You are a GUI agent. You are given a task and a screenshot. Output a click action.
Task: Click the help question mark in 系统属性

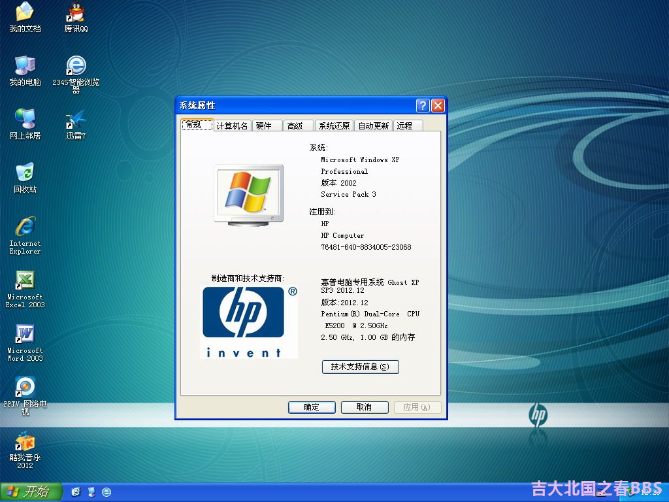[423, 105]
